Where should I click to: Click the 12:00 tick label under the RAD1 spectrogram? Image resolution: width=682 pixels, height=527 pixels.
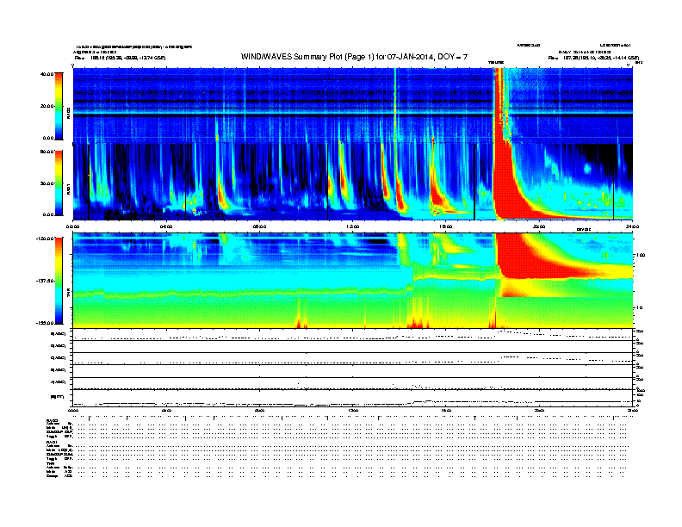(352, 226)
